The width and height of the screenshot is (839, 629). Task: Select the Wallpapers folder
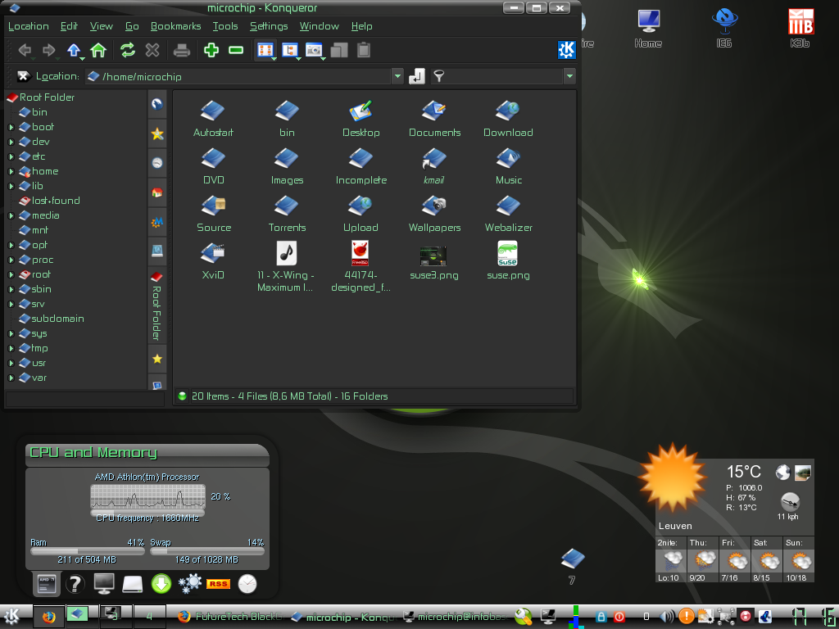click(x=434, y=214)
